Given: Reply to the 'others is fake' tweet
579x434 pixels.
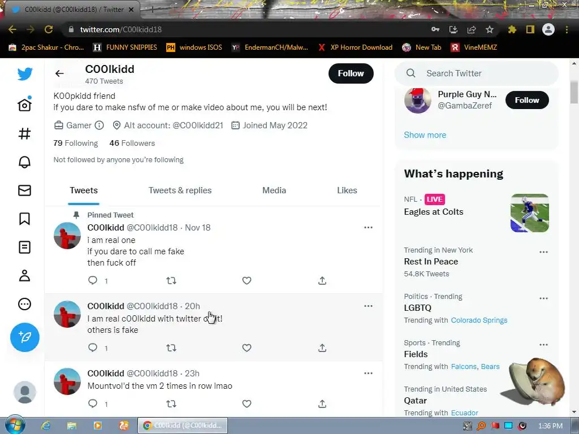Looking at the screenshot, I should [x=93, y=348].
